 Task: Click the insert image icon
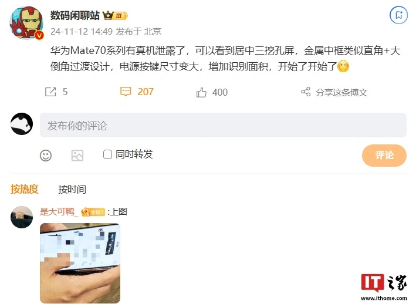77,155
